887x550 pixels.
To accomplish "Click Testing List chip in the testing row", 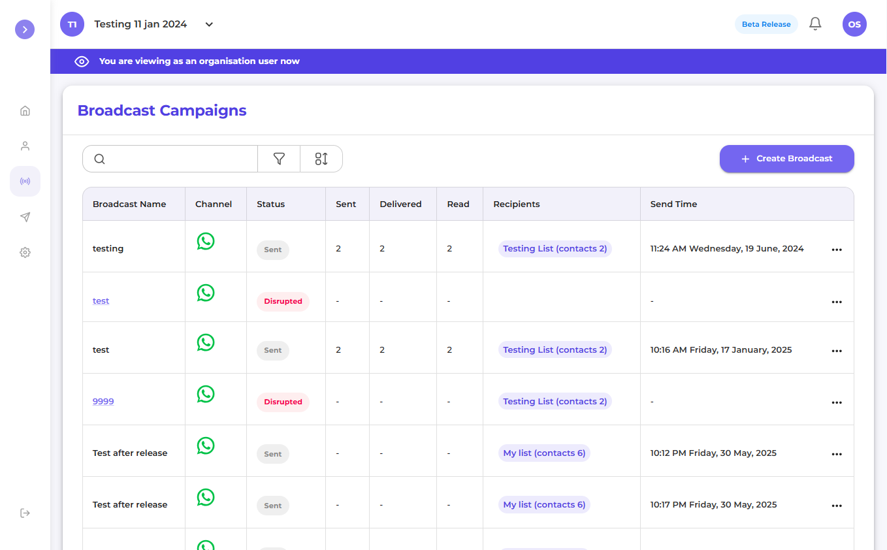I will pos(555,248).
